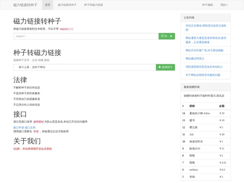Screen dimensions: 244x183
Task: Open announcement about 网站遭受大量恶意请求和攻击
Action: tap(205, 39)
